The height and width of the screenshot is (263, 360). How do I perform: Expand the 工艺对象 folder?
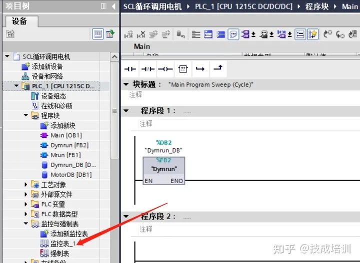pos(25,185)
